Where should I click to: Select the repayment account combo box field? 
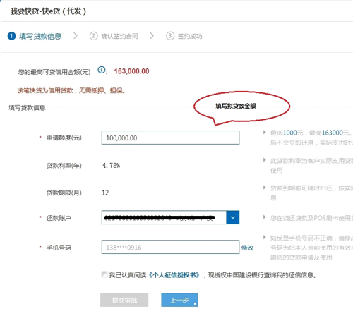(x=170, y=217)
